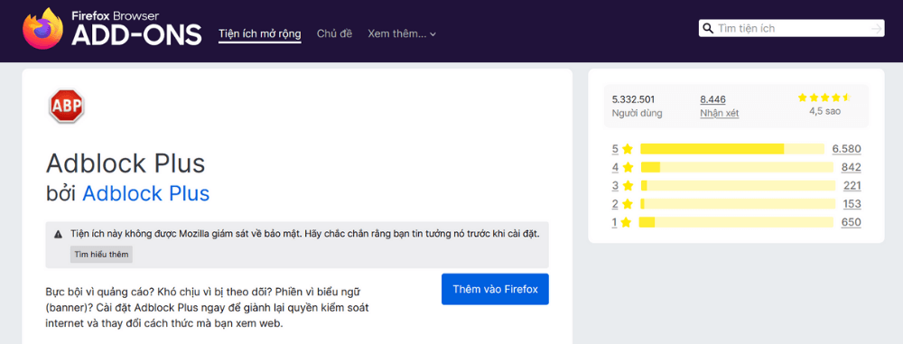Open the Chủ đề tab
Screen dimensions: 903x344
click(335, 33)
